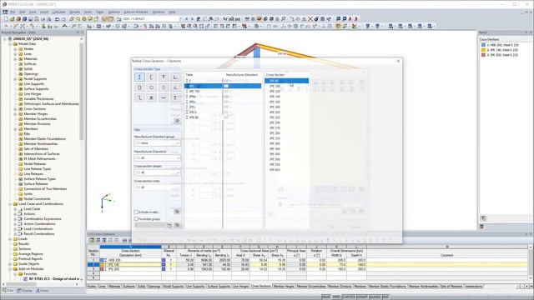This screenshot has width=534, height=300.
Task: Open the Manufacturer/Standard filter dropdown
Action: pos(158,158)
